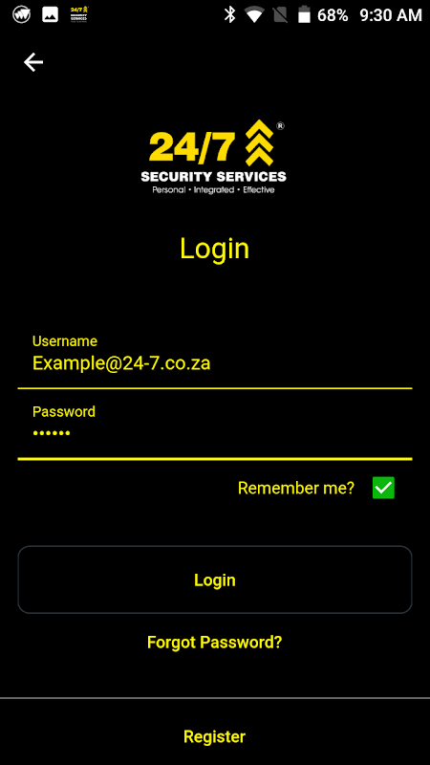
Task: Tap the yellow Login heading
Action: click(x=214, y=249)
